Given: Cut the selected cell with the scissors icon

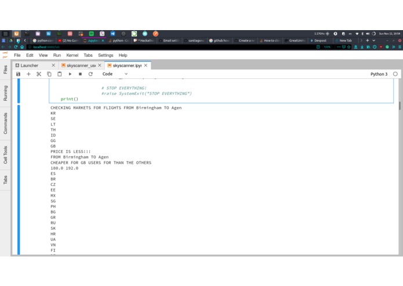Looking at the screenshot, I should (x=39, y=74).
